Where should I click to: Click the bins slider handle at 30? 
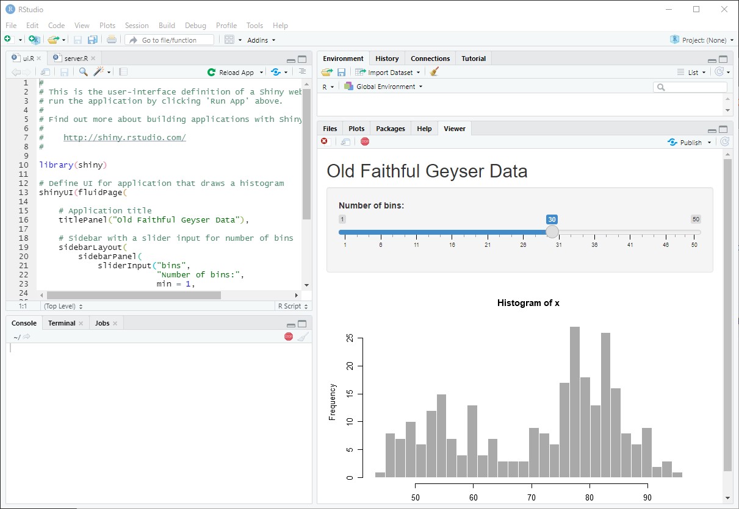[x=552, y=232]
